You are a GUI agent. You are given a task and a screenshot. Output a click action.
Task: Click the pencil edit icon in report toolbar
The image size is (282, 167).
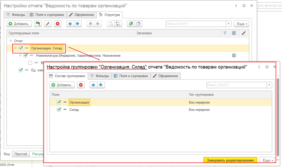pos(48,24)
